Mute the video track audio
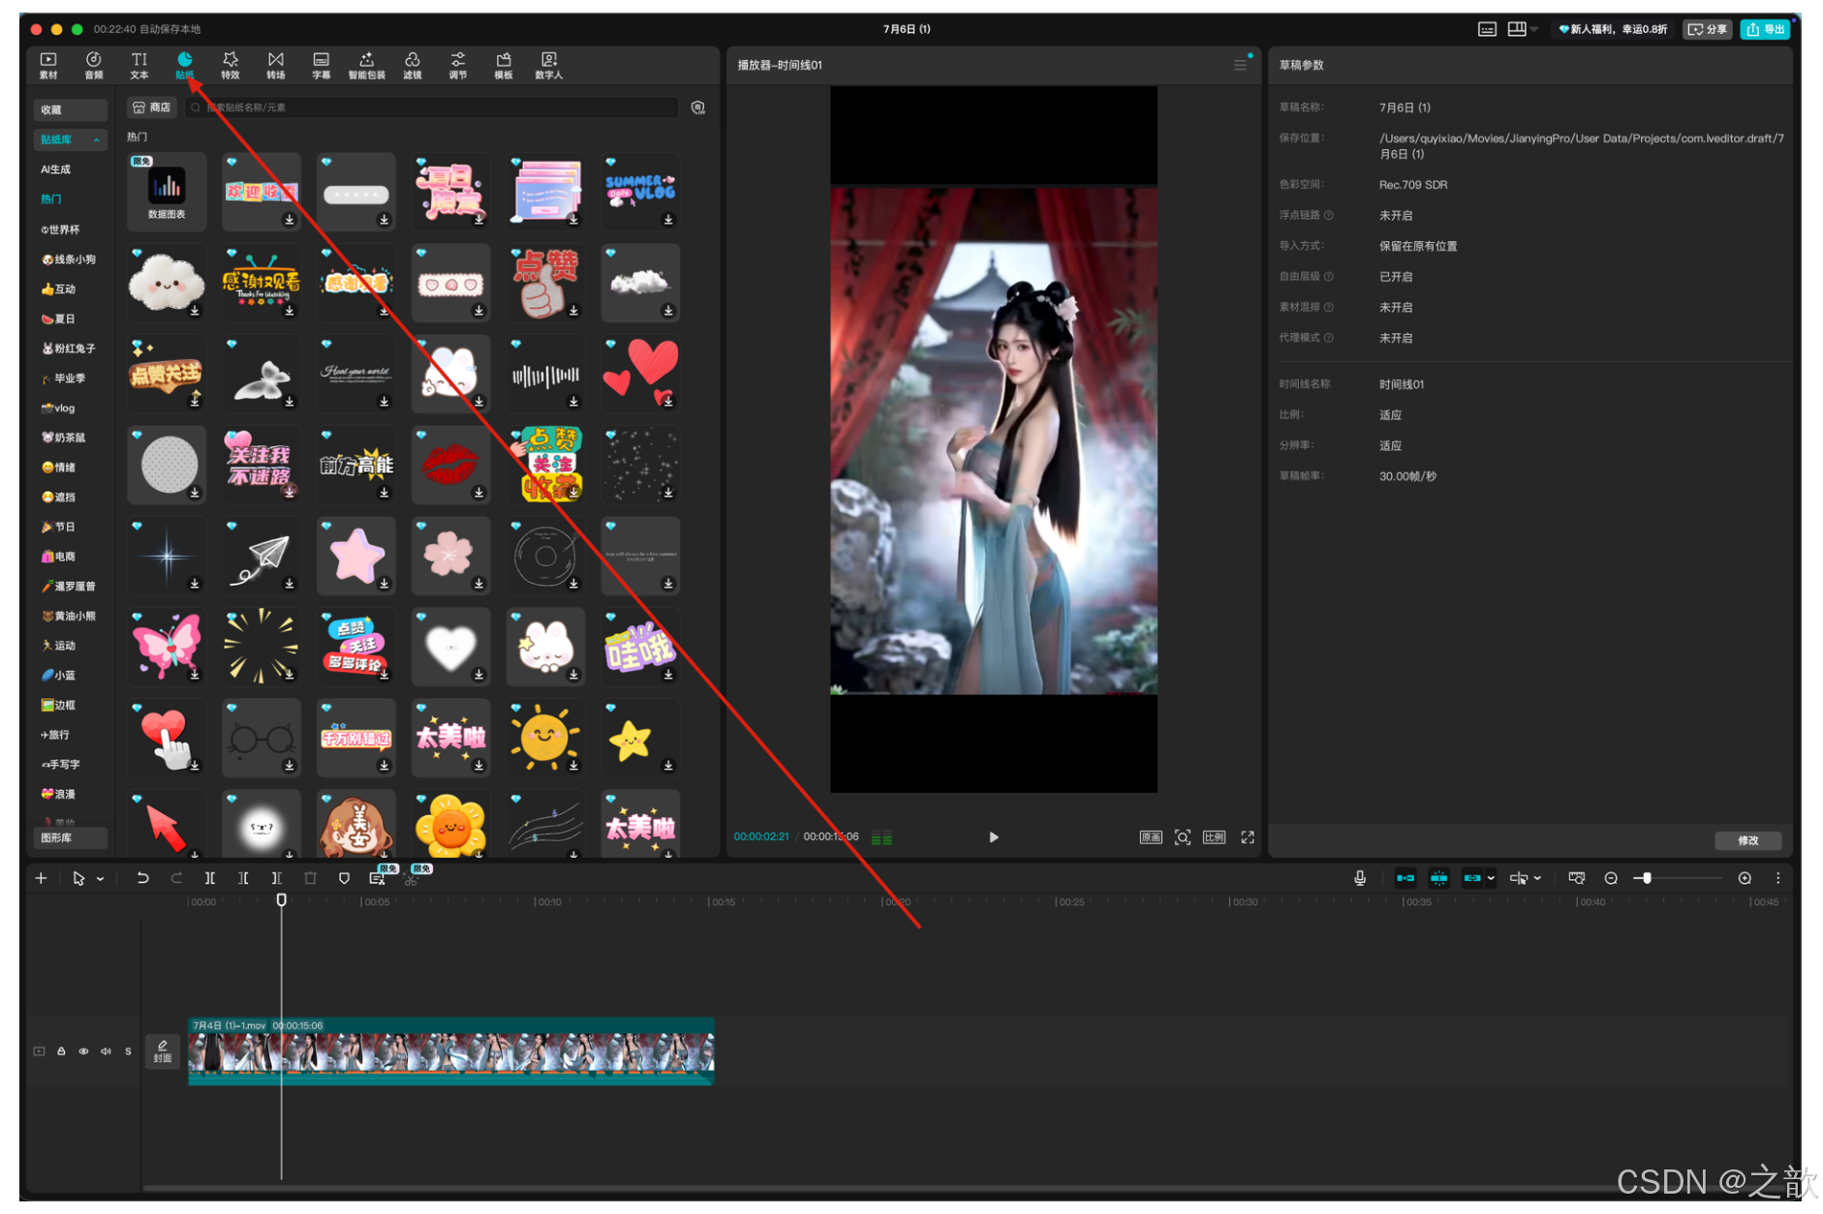The height and width of the screenshot is (1214, 1823). tap(106, 1051)
